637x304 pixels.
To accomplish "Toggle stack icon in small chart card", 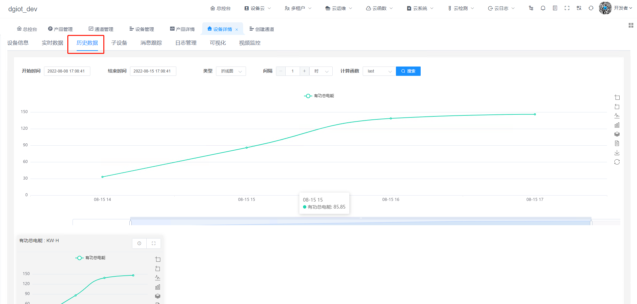I will (x=158, y=296).
